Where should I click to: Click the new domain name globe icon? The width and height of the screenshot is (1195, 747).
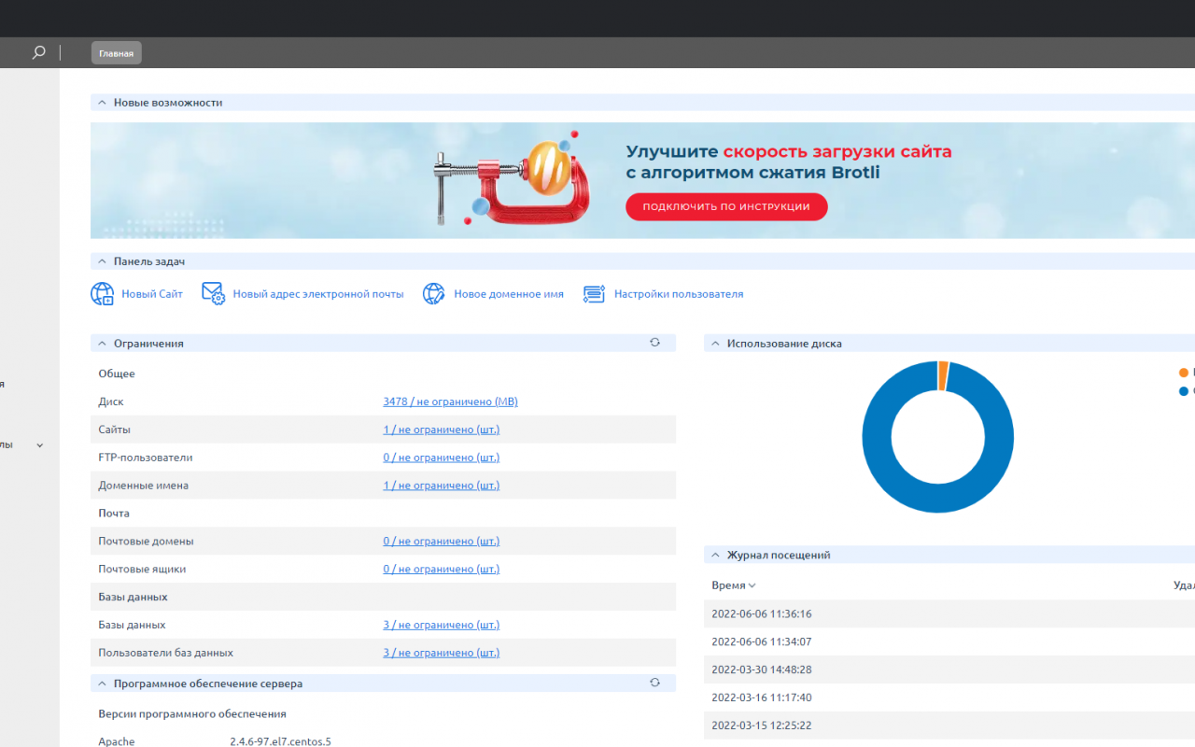pos(434,294)
